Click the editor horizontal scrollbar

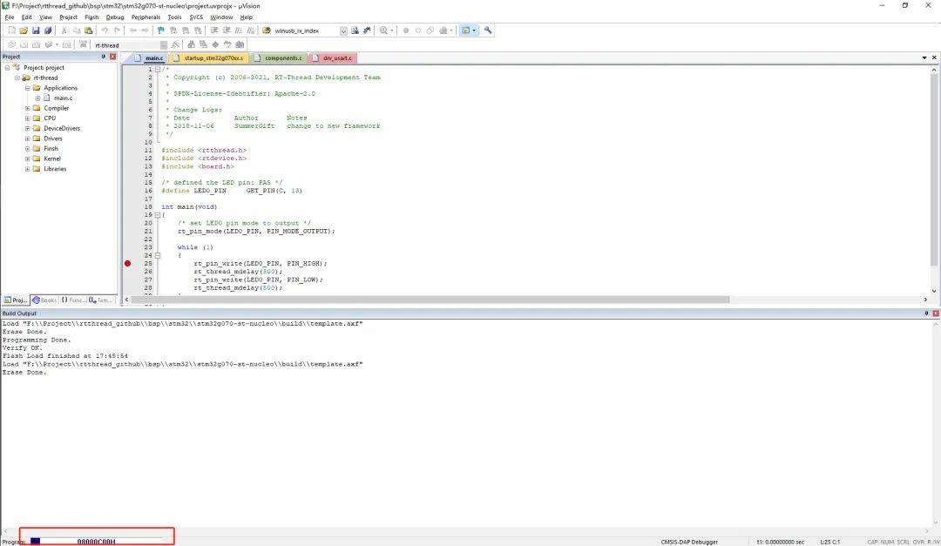point(430,300)
